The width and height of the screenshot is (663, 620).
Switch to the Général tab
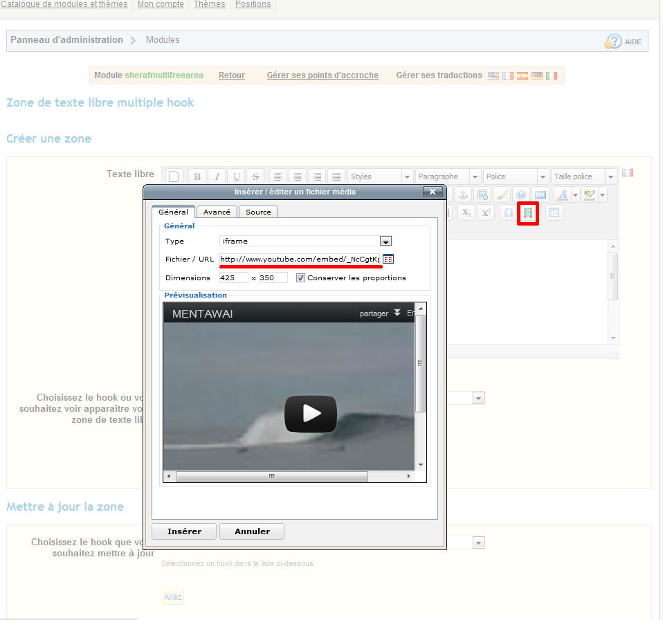173,212
